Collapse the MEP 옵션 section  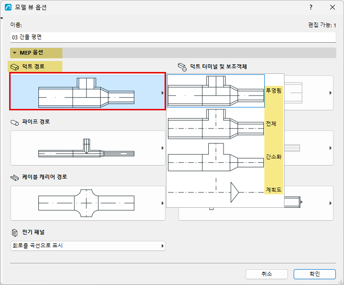15,53
